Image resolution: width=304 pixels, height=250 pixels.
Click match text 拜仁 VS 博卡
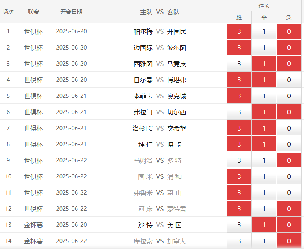pyautogui.click(x=160, y=144)
